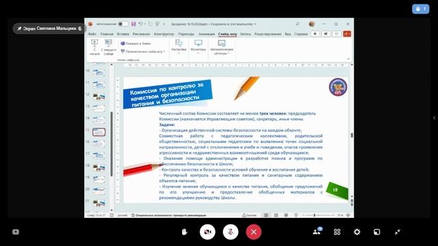Click the Заметки notes button in status bar

coord(249,215)
